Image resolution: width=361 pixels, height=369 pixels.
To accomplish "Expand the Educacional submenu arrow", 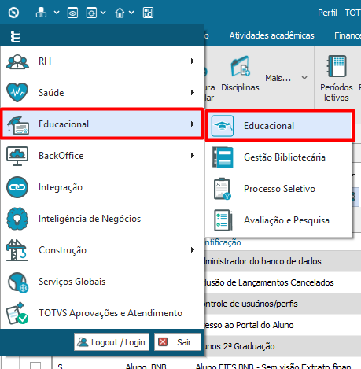I will click(193, 124).
